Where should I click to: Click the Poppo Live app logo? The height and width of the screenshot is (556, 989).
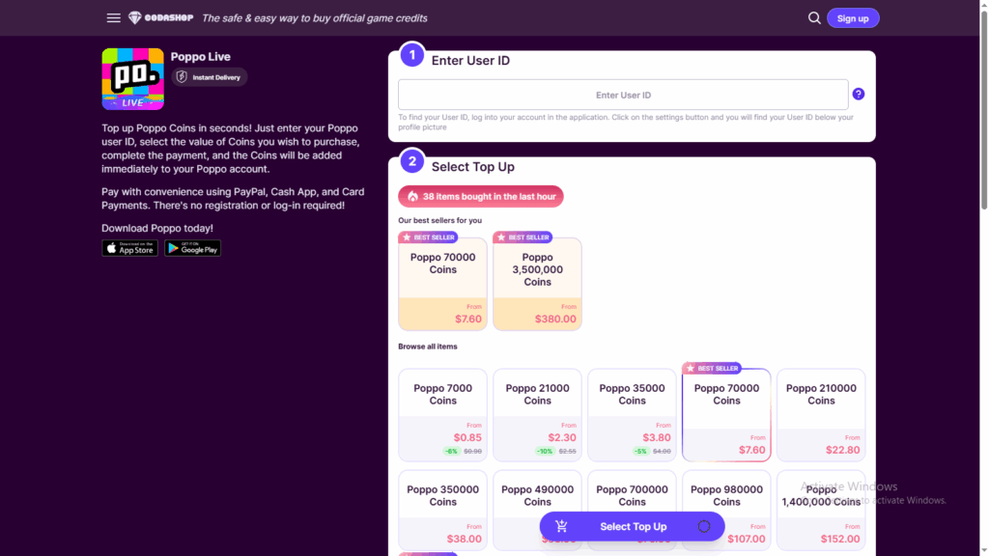(x=132, y=79)
